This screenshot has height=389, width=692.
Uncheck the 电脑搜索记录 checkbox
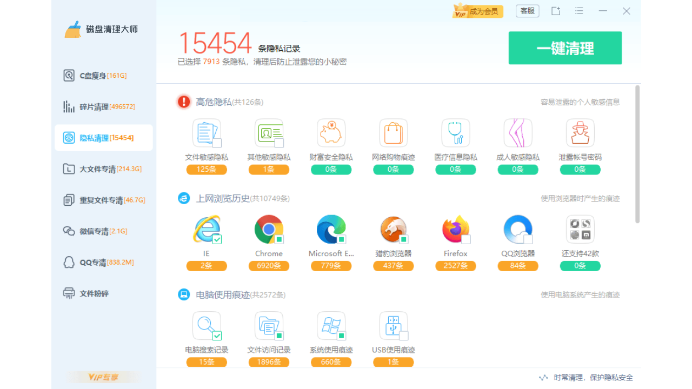click(x=217, y=336)
